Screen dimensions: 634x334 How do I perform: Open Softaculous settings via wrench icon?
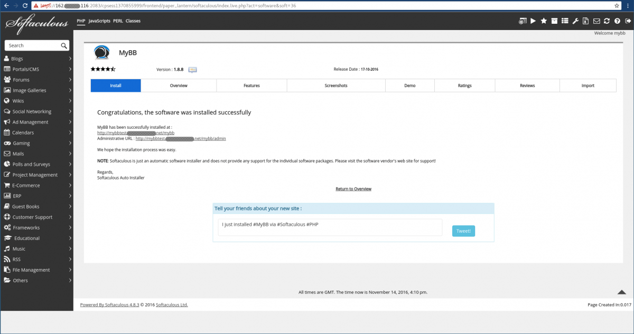tap(575, 21)
